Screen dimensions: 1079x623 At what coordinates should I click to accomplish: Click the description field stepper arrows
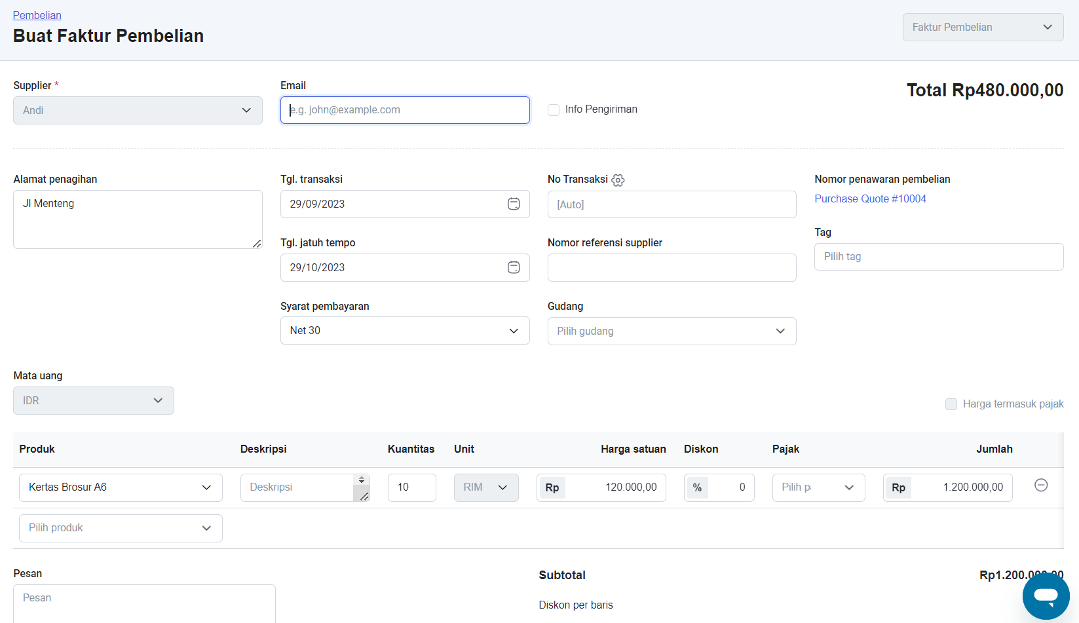[361, 480]
